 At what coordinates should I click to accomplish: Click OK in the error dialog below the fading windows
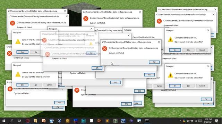pyautogui.click(x=97, y=68)
